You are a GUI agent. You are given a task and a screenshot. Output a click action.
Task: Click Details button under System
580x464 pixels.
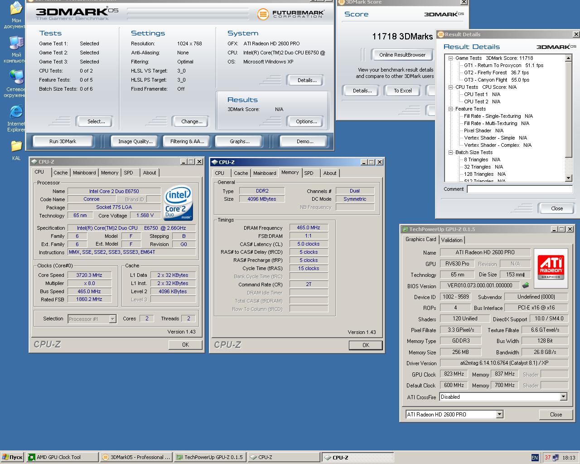click(x=307, y=80)
